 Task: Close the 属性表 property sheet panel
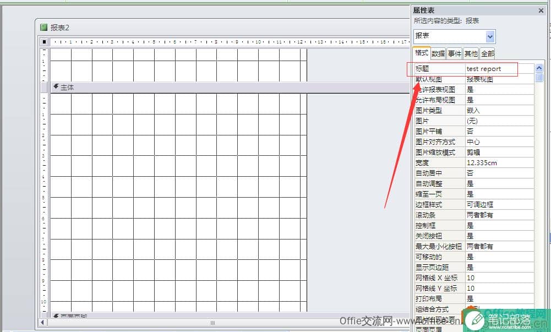click(x=541, y=10)
